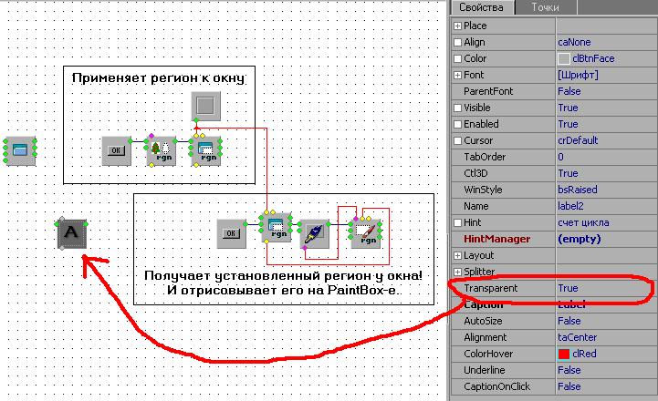658x401 pixels.
Task: Click the Transparent value True field
Action: (602, 288)
